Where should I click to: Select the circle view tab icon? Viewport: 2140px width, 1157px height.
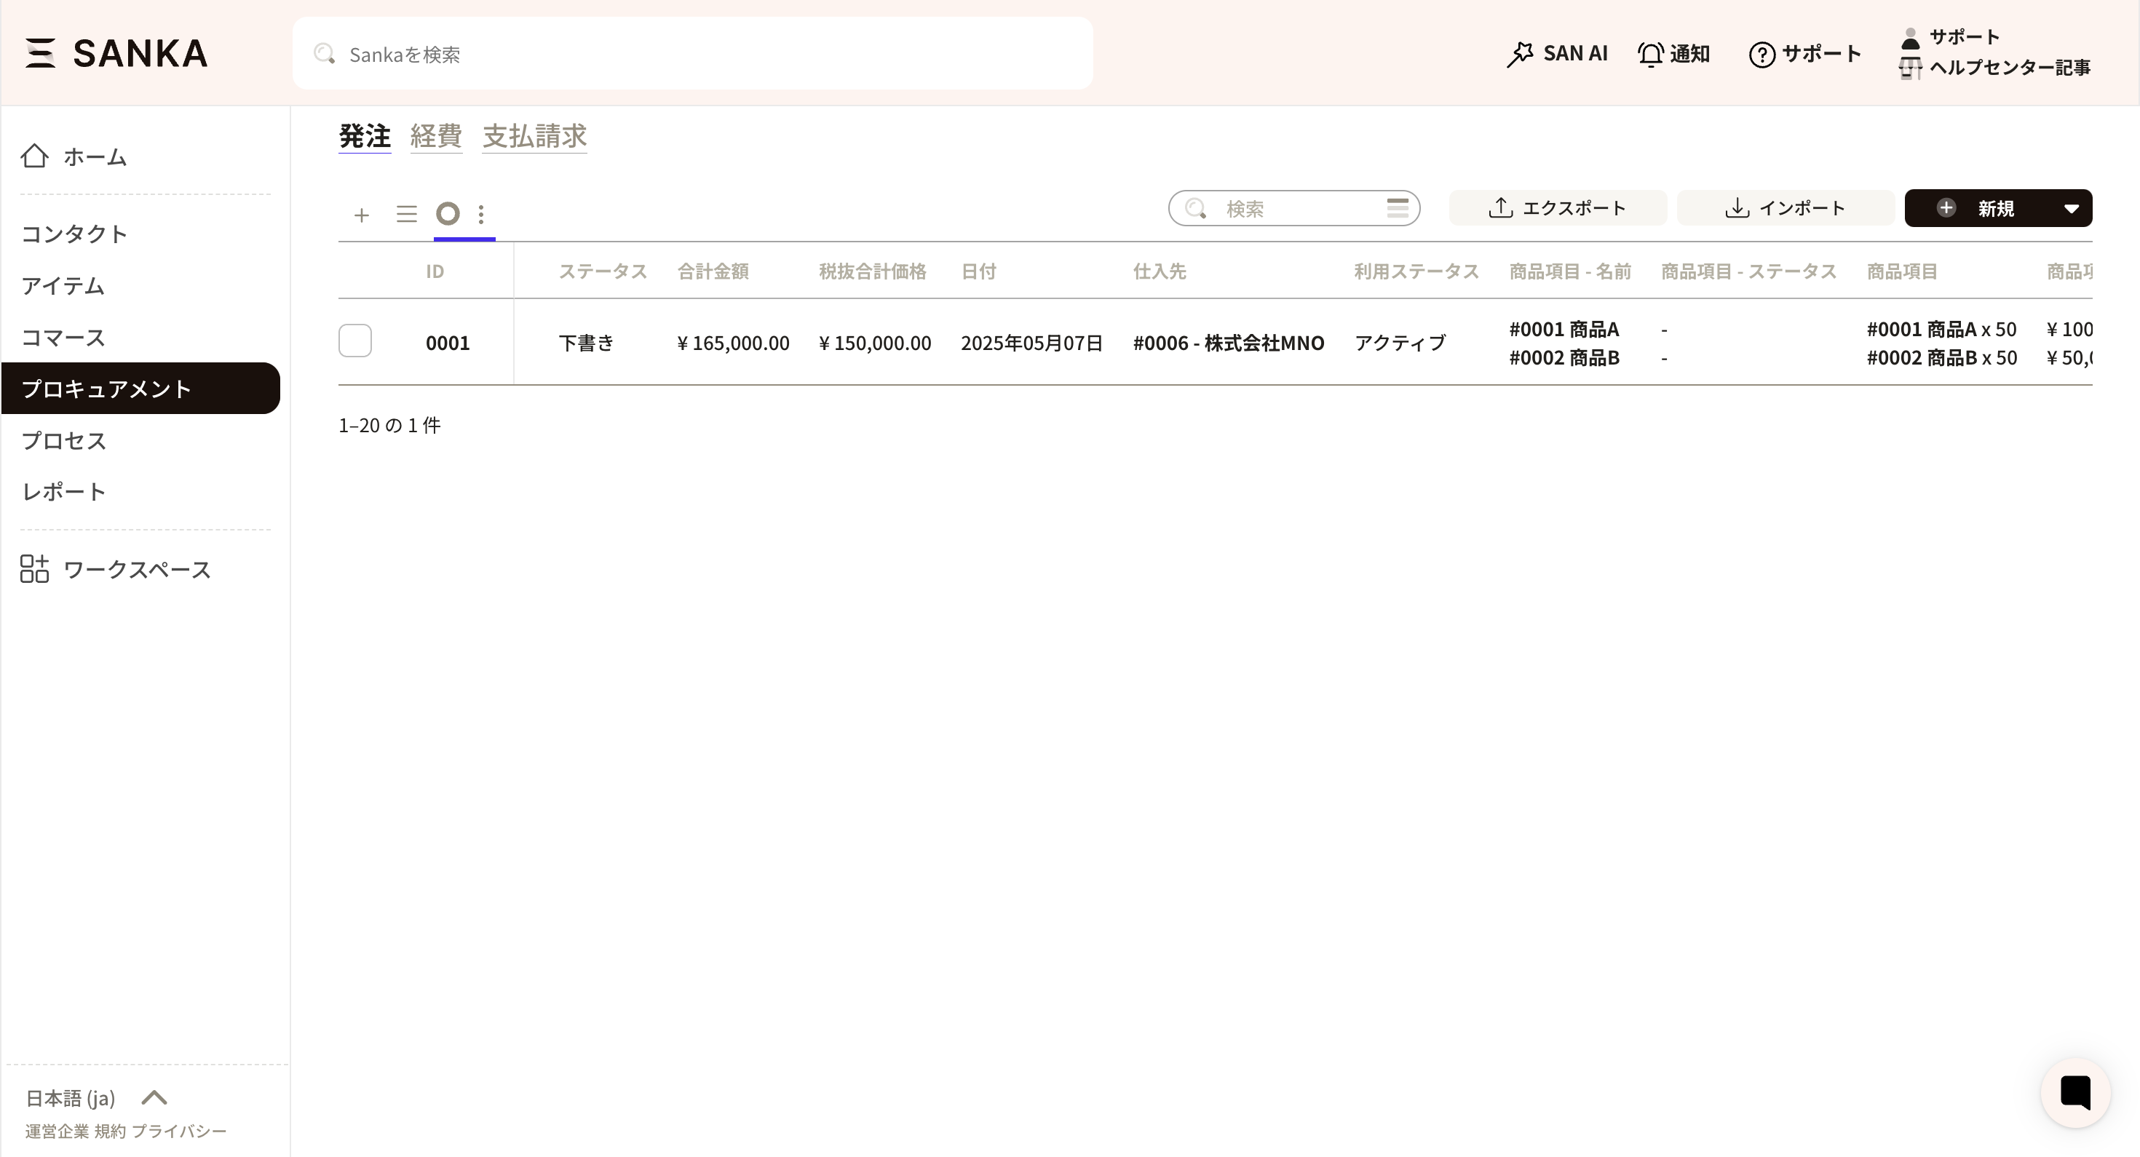[448, 214]
